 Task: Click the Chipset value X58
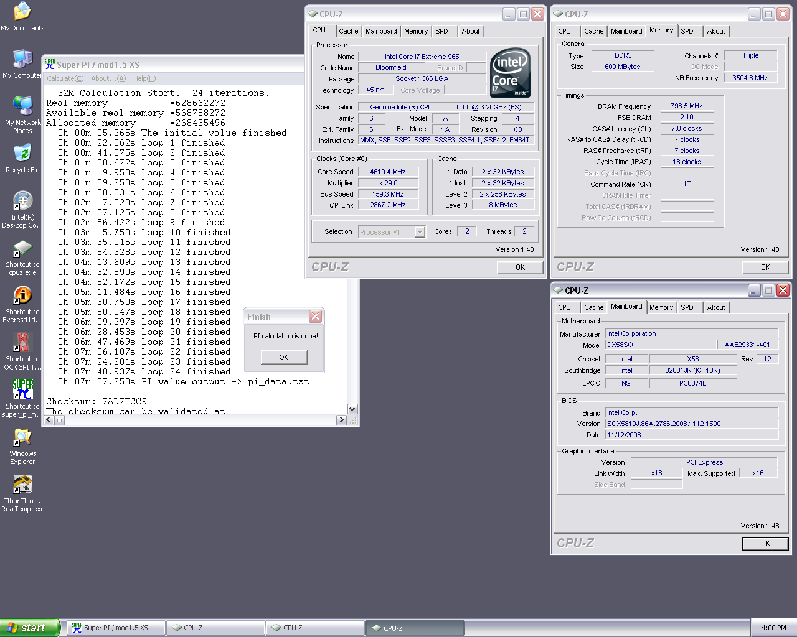pos(693,359)
